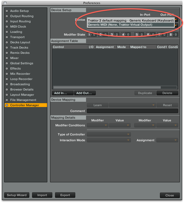Choose Generic MIDI Traktor Virtual Output device
The image size is (184, 203).
(131, 25)
